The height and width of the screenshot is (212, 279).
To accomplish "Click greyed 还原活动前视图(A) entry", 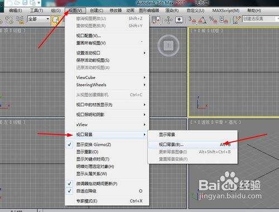I will point(107,67).
